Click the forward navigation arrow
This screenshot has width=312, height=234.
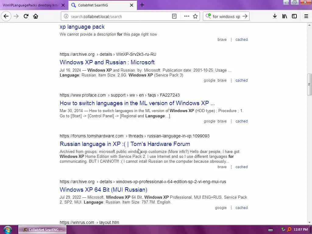point(16,16)
